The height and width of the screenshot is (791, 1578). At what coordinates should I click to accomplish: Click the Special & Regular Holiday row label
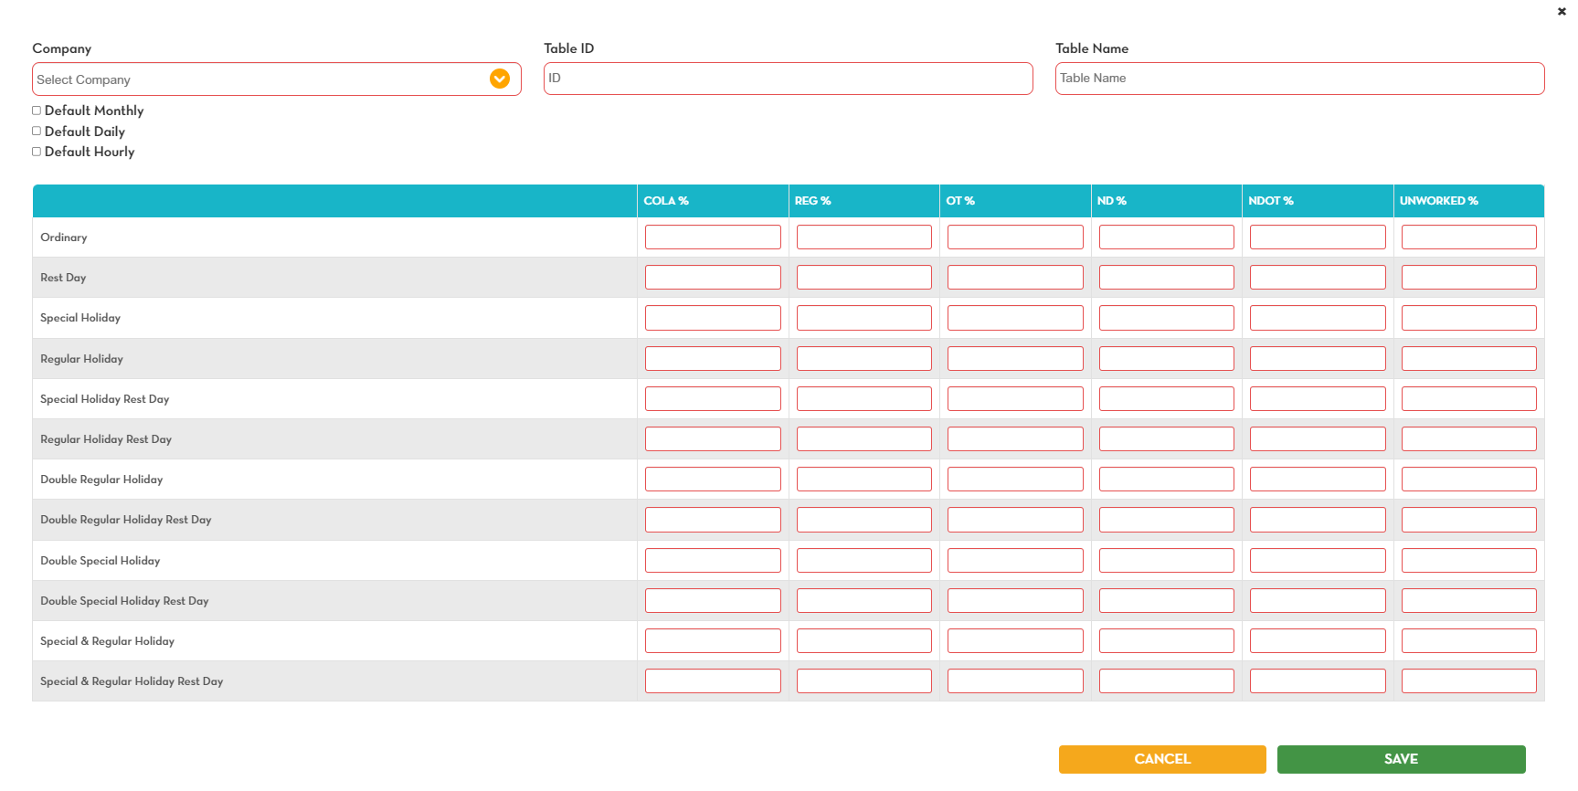[108, 641]
